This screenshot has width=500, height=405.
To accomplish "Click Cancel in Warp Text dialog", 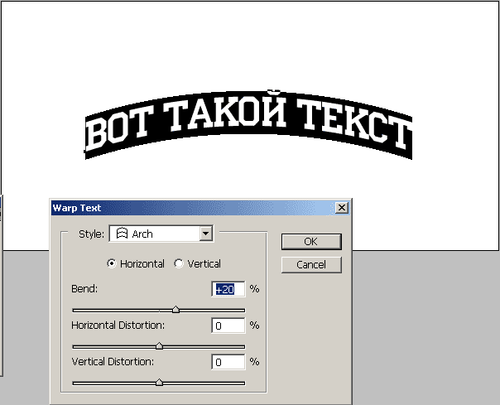I will pos(311,264).
